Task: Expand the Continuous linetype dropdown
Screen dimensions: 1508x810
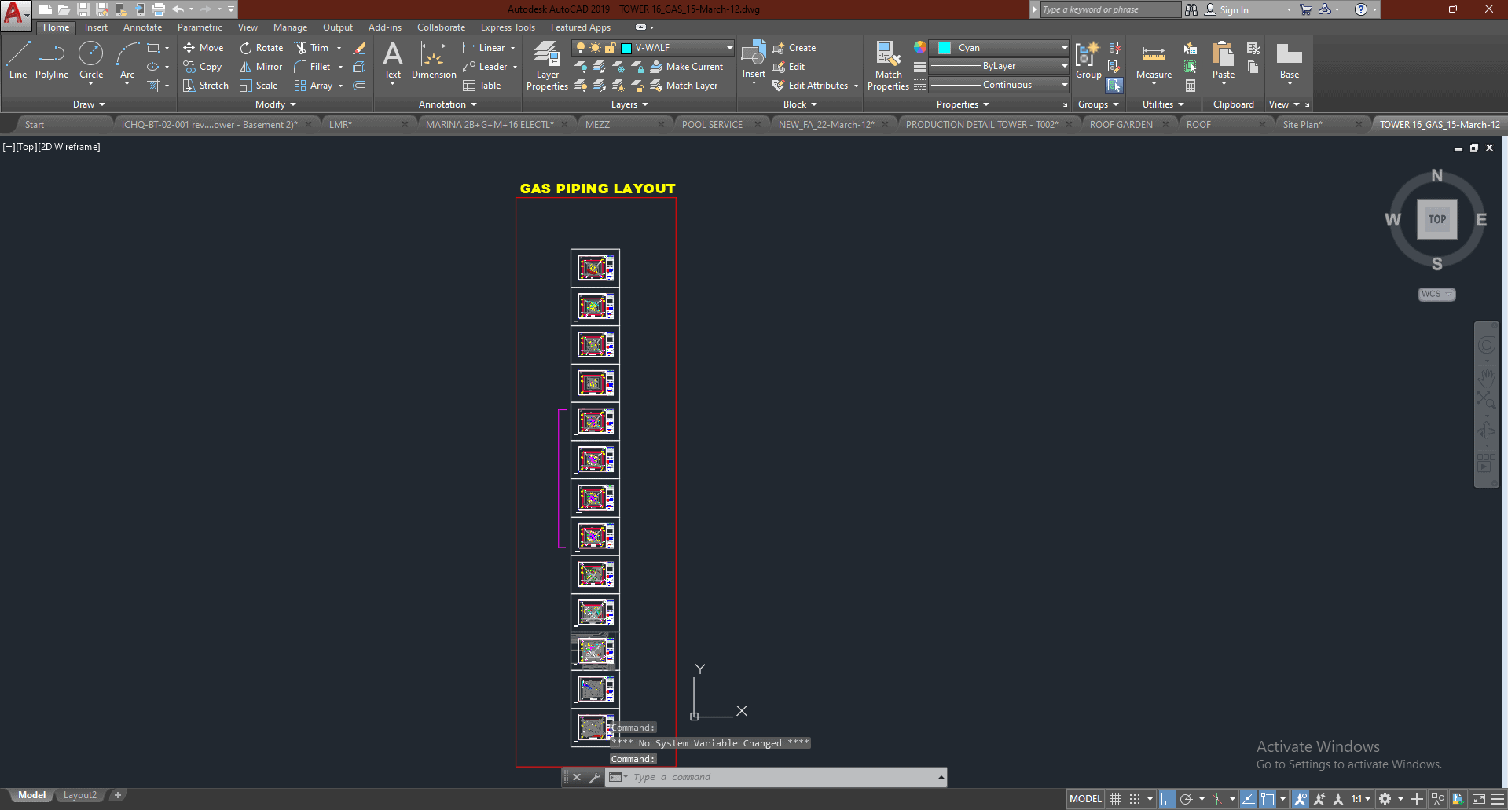Action: click(x=1064, y=85)
